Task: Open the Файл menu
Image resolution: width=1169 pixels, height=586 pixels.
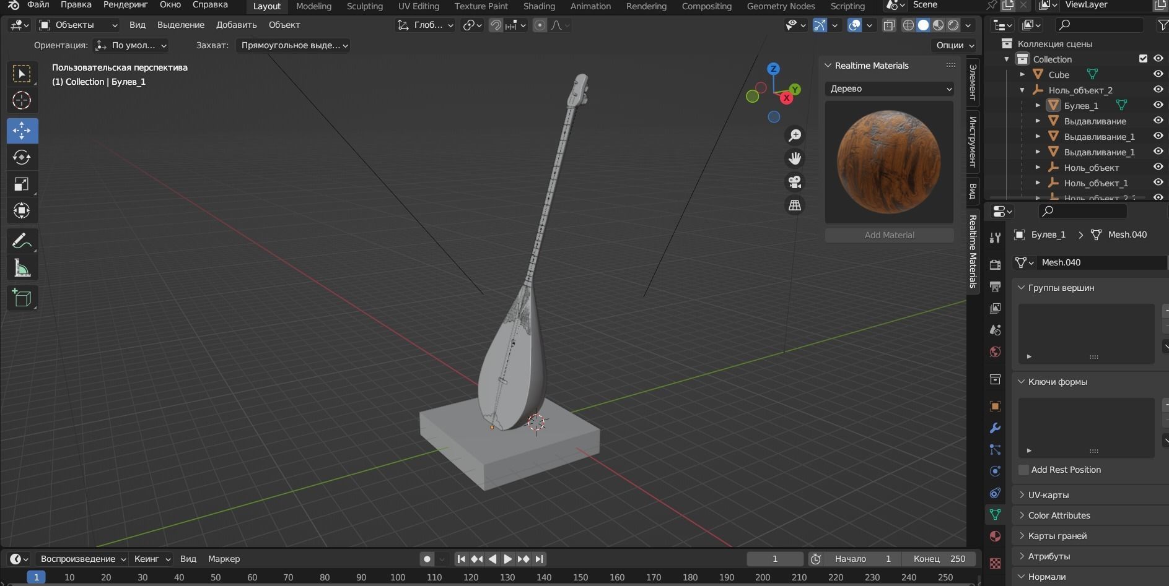Action: click(38, 5)
